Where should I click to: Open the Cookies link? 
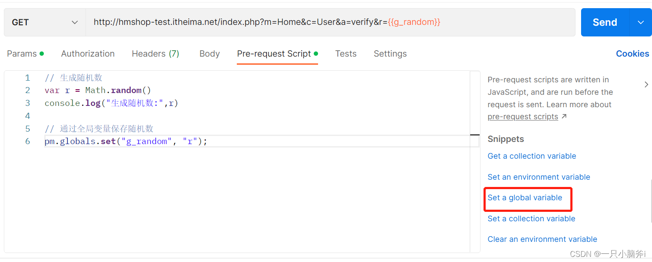[x=632, y=54]
